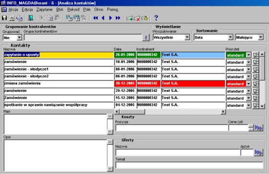
Task: Click into the Plan text area
Action: pos(56,124)
